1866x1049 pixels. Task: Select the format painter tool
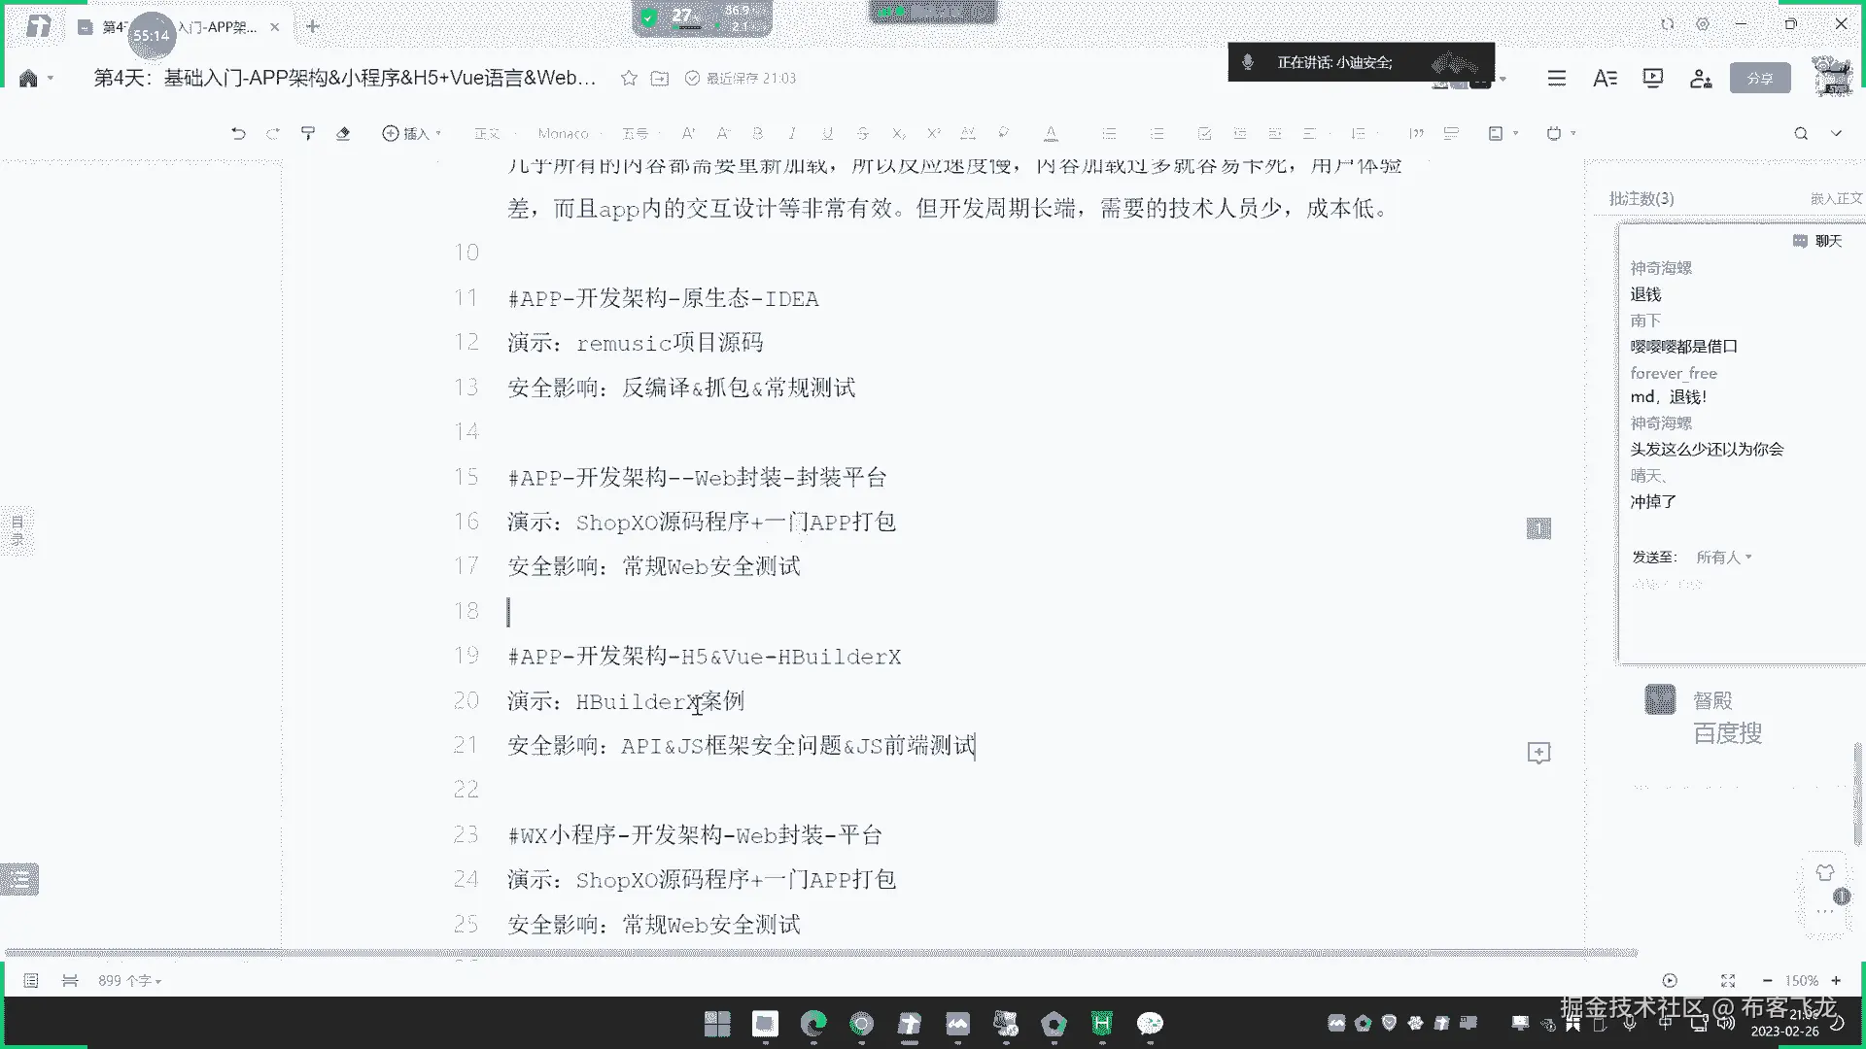pos(308,134)
